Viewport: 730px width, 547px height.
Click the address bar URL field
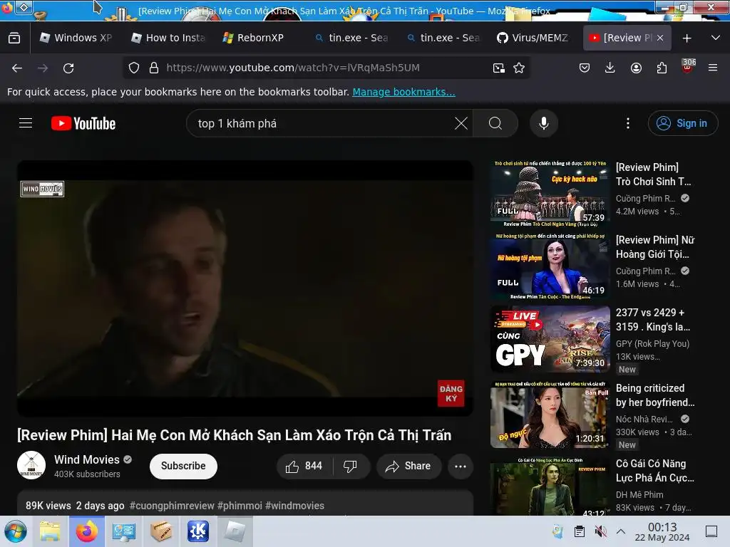click(326, 68)
